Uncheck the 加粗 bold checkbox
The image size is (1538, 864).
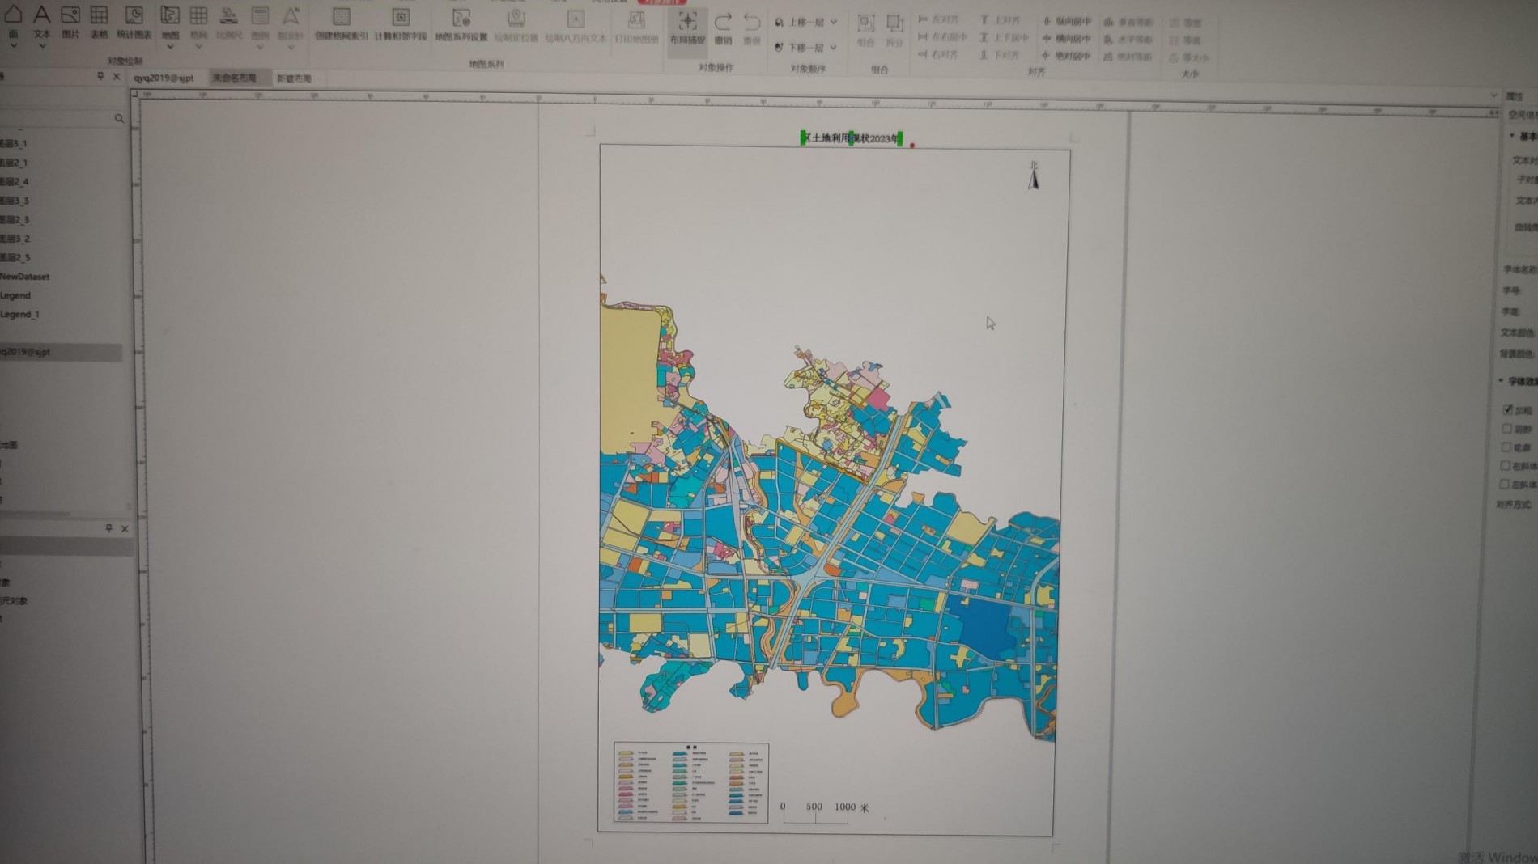[x=1507, y=410]
